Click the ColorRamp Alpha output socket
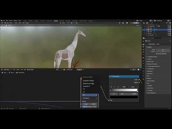 click(x=139, y=82)
